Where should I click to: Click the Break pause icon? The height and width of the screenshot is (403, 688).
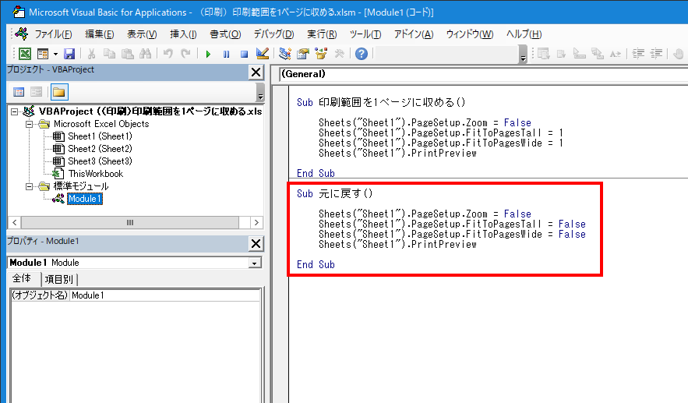click(x=227, y=54)
